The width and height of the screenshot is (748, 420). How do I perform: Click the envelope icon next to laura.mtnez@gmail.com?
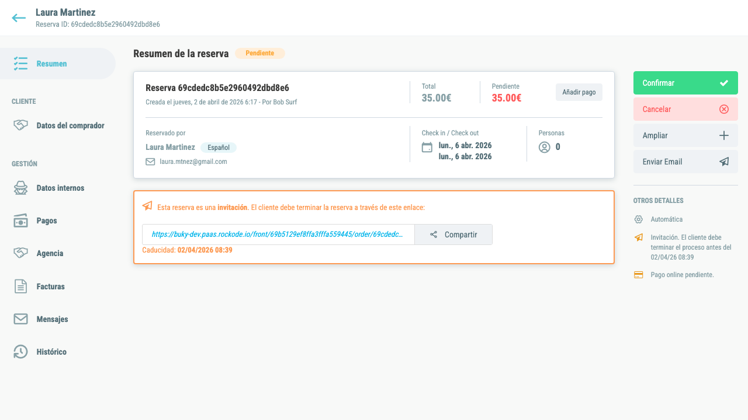click(150, 162)
